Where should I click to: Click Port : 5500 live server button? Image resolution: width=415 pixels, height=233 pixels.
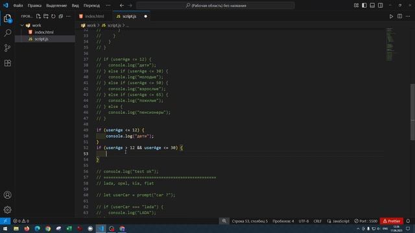tap(366, 221)
